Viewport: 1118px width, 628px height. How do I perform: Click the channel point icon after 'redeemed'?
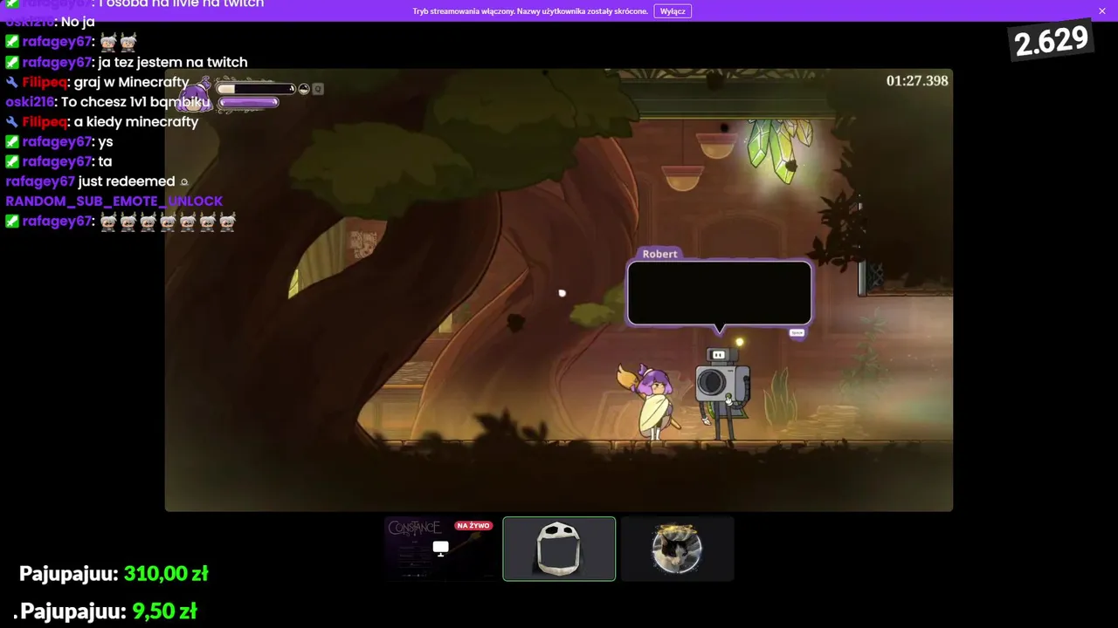click(183, 182)
